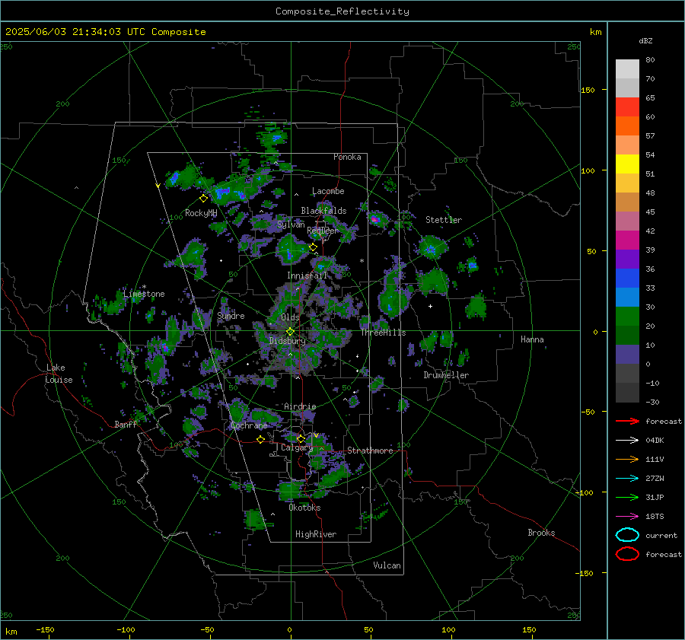The width and height of the screenshot is (685, 640).
Task: Click the Ponoka city label
Action: click(347, 157)
